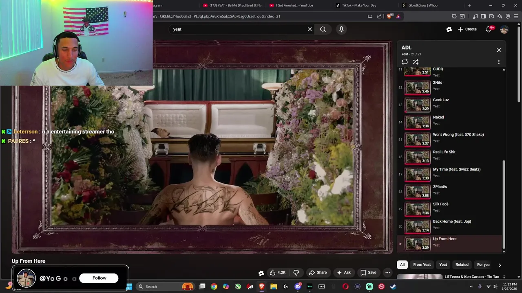Switch to I Got Arrested YouTube tab
522x293 pixels.
[x=299, y=5]
